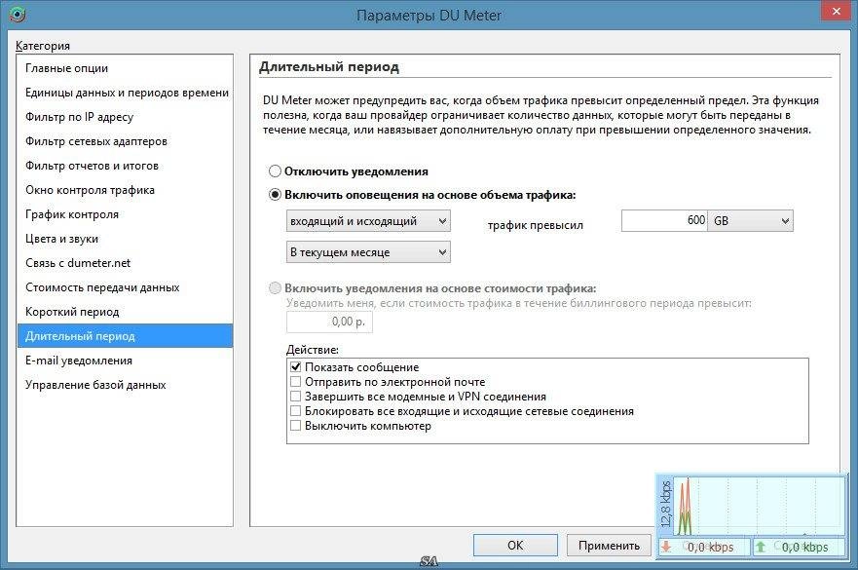
Task: Select 'Короткий период' category
Action: tap(125, 312)
